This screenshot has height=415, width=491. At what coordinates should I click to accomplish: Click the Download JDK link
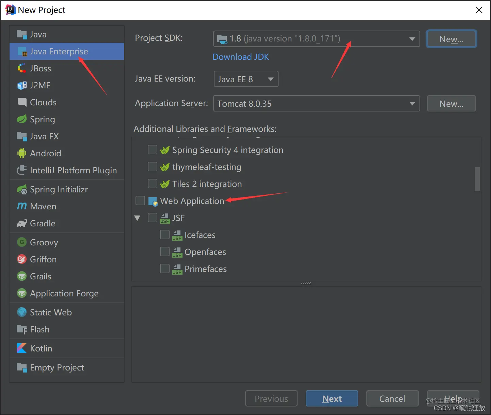click(241, 57)
